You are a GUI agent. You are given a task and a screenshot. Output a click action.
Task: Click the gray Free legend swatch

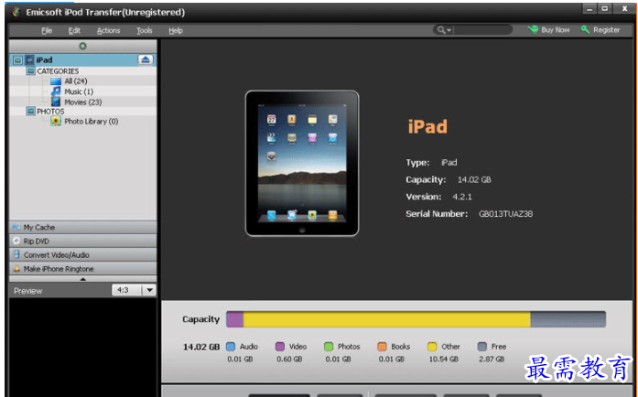point(481,347)
